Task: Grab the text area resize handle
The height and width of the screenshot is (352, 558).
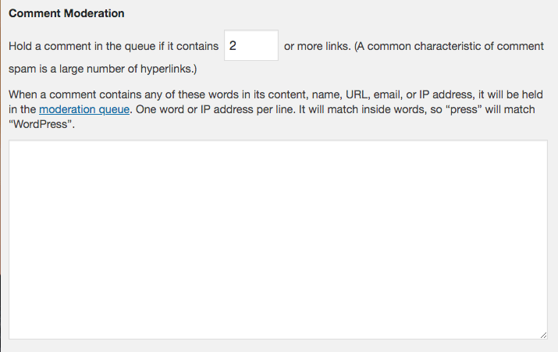Action: (x=543, y=335)
